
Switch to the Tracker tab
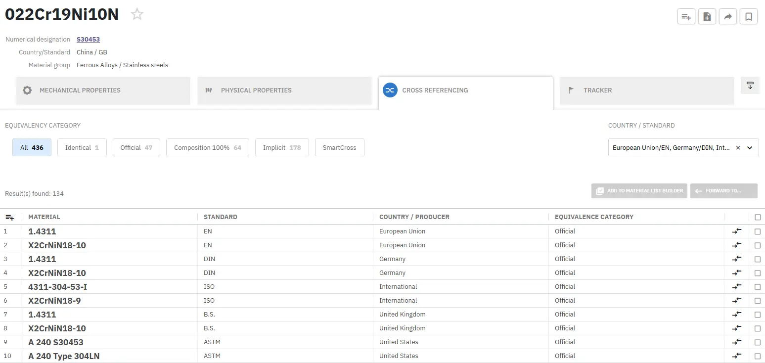pos(647,91)
